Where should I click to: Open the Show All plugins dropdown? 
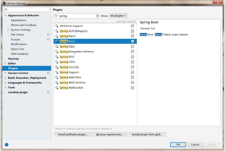[118, 16]
